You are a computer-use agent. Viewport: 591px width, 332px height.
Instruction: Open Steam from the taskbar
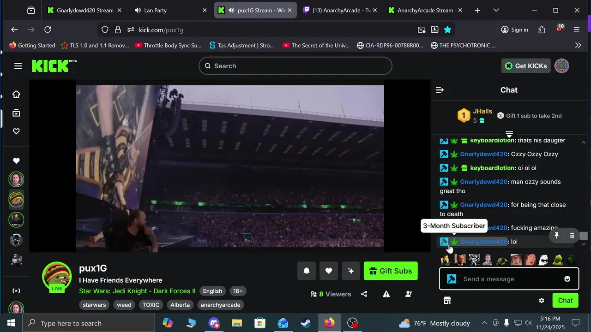306,323
